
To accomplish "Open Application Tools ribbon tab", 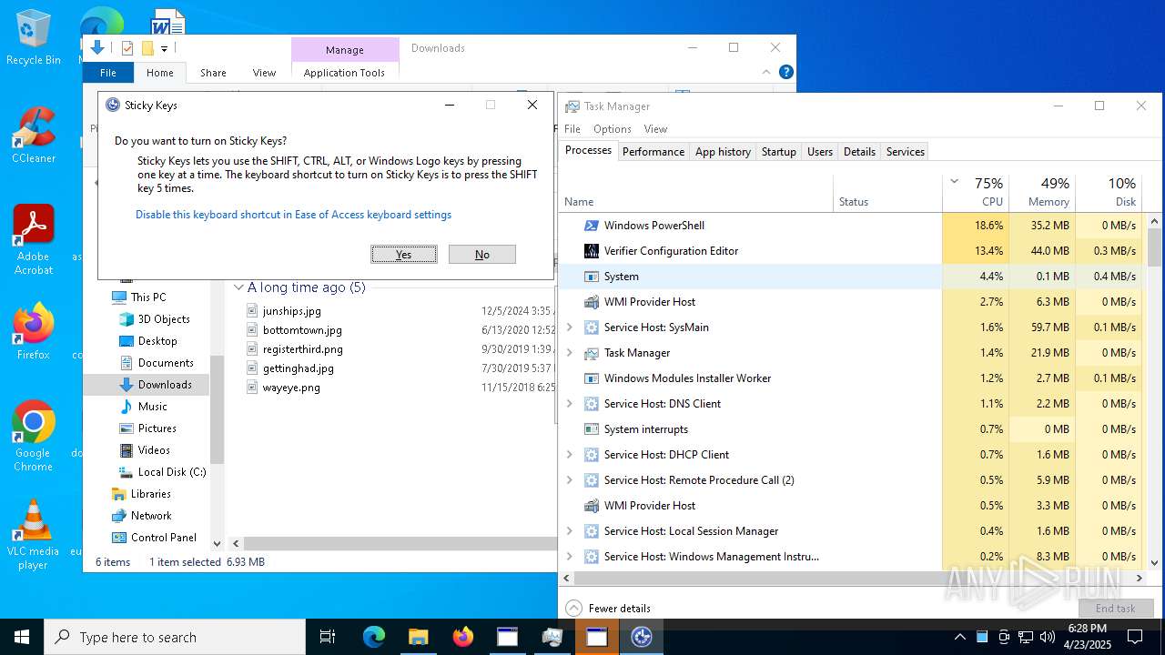I will [344, 73].
